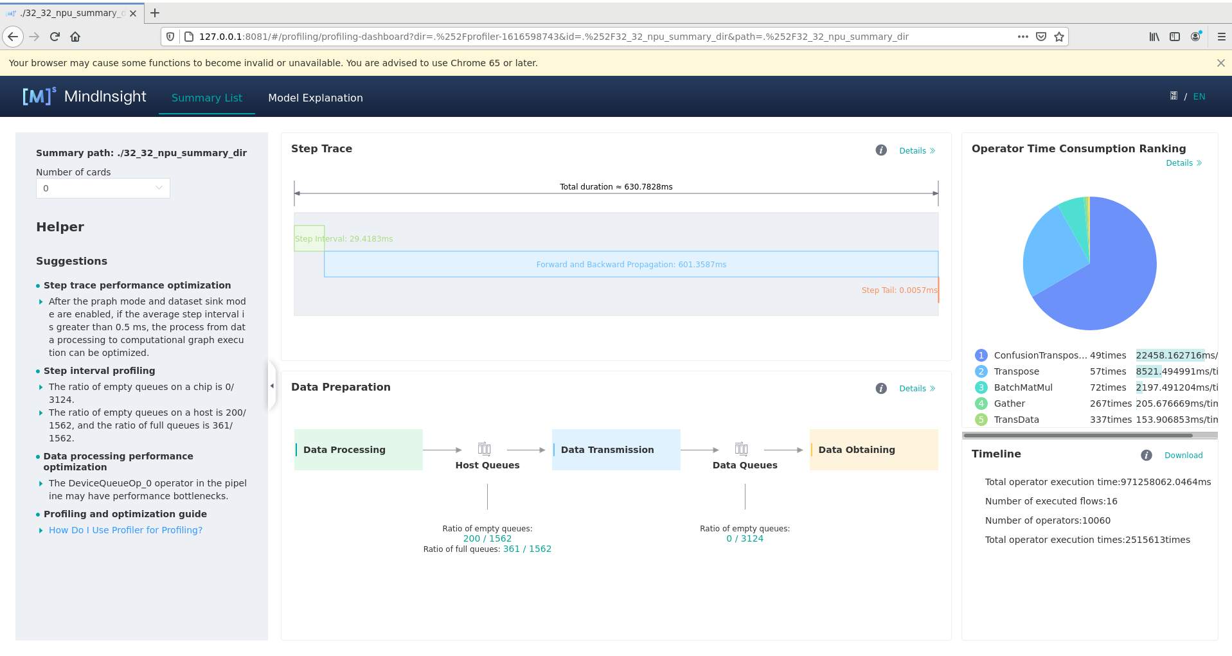The image size is (1232, 656).
Task: Select the Summary List tab
Action: click(206, 98)
